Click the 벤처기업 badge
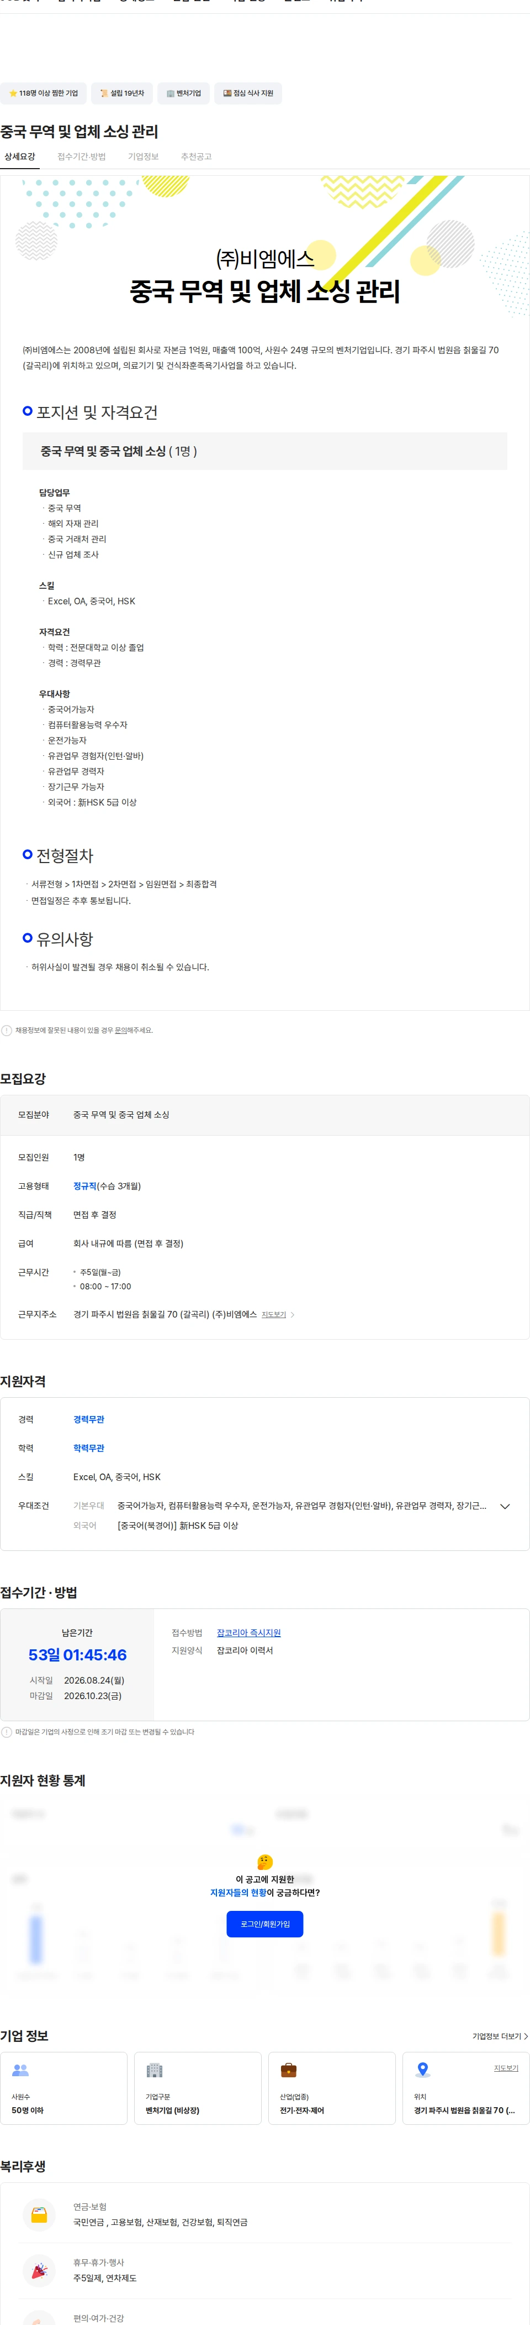Viewport: 530px width, 2325px height. point(183,93)
